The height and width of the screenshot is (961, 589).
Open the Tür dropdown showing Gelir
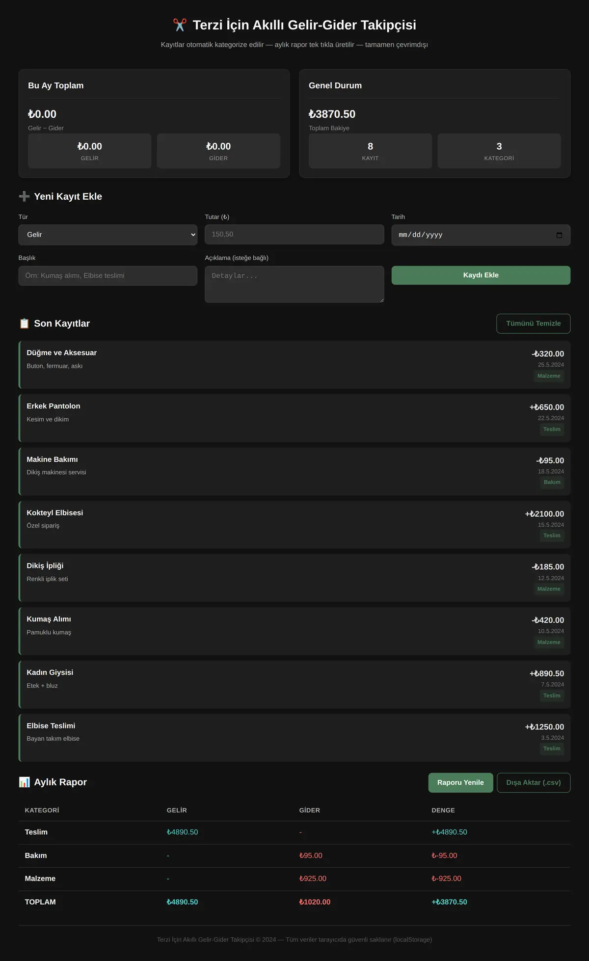(x=108, y=235)
